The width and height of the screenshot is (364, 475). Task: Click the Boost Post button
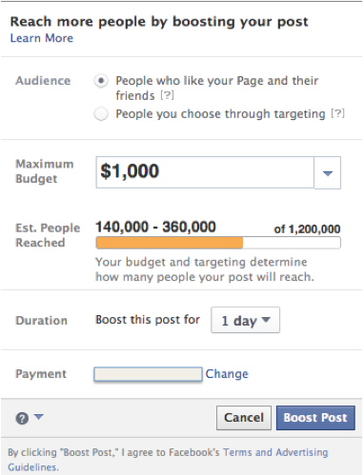[315, 418]
